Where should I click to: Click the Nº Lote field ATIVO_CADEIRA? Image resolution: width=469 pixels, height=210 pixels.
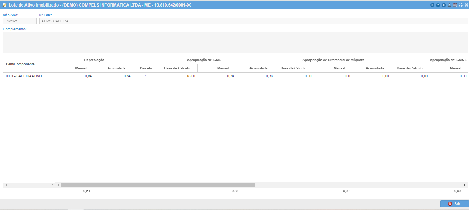point(253,21)
